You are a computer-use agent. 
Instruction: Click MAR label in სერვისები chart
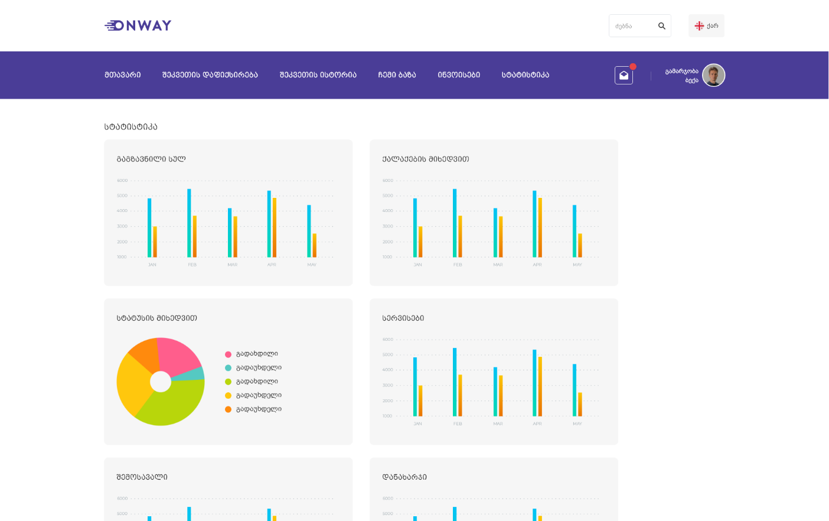coord(498,424)
